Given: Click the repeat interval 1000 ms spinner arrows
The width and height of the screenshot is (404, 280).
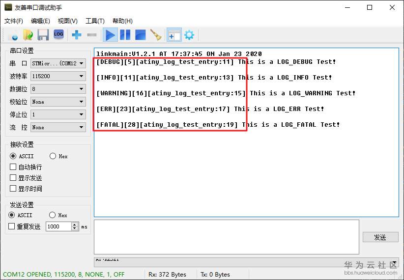Looking at the screenshot, I should point(75,226).
